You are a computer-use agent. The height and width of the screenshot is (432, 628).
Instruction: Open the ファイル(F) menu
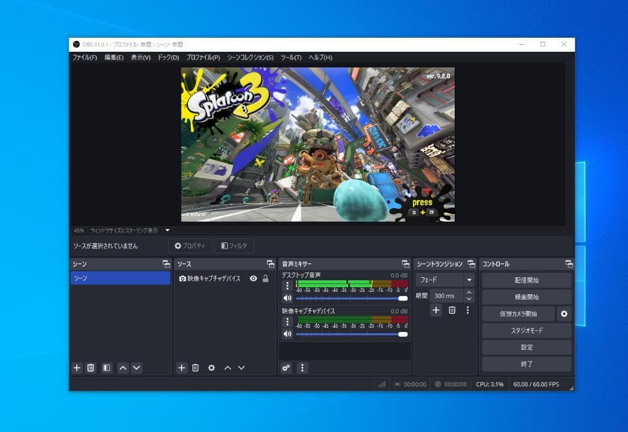(84, 58)
